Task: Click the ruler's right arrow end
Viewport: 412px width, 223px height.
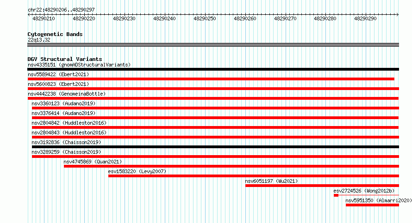Action: tap(398, 15)
